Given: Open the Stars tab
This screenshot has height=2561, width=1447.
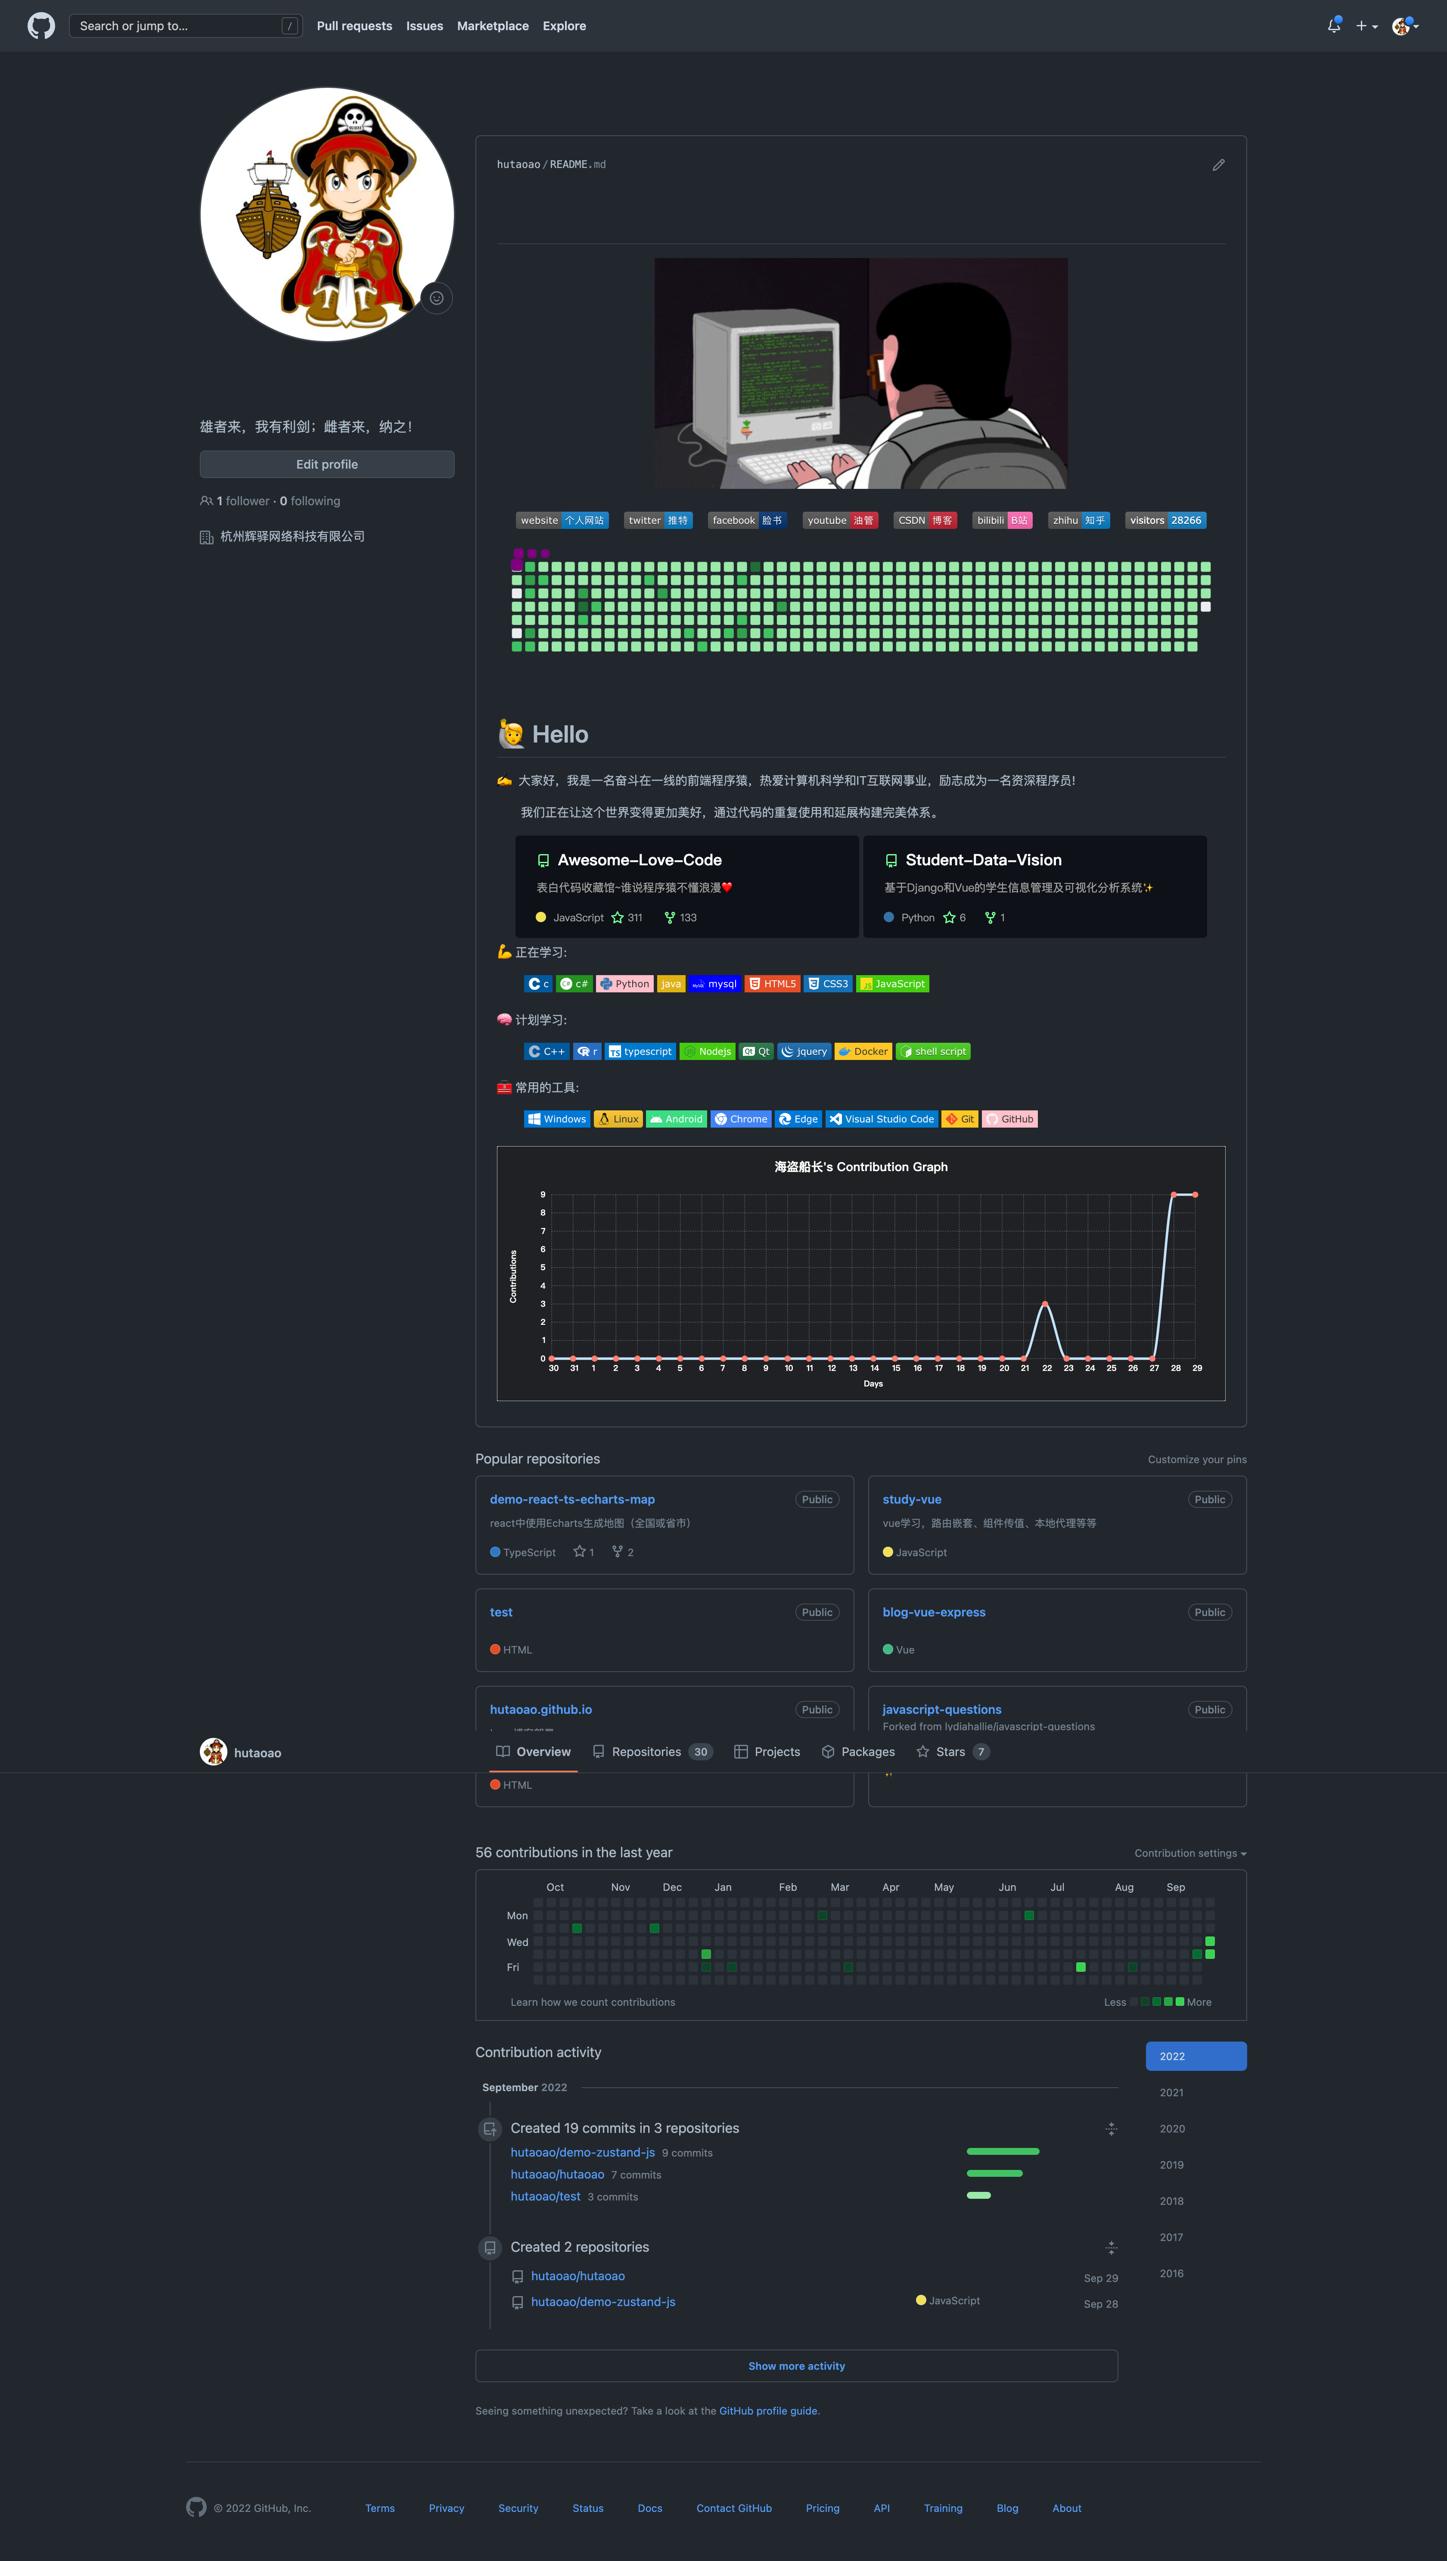Looking at the screenshot, I should coord(951,1752).
